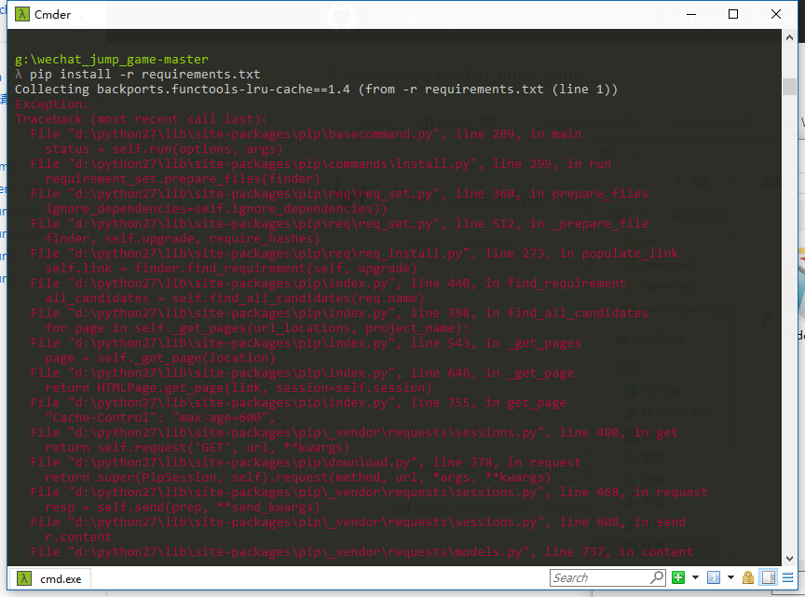
Task: Click the magnifier icon in the search box
Action: [x=658, y=576]
